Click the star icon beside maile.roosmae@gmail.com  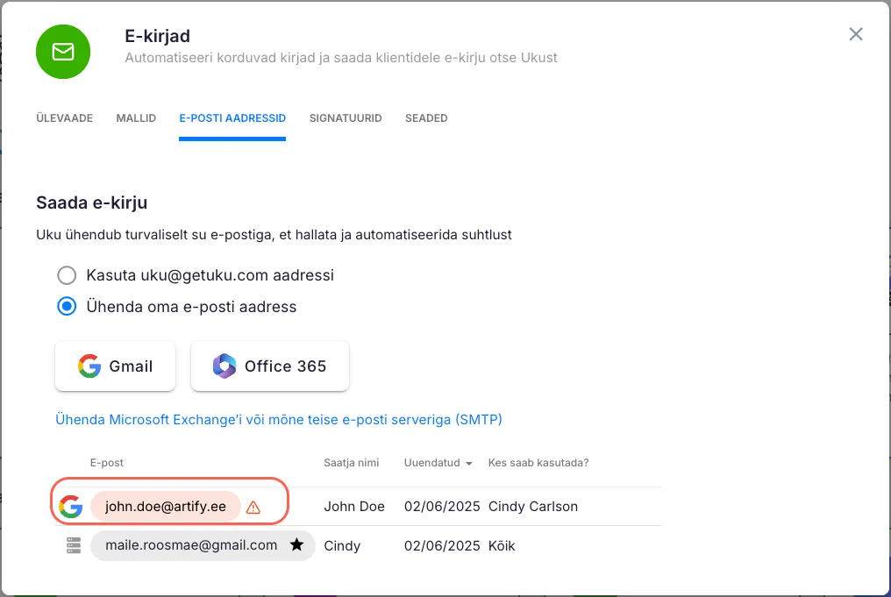296,545
